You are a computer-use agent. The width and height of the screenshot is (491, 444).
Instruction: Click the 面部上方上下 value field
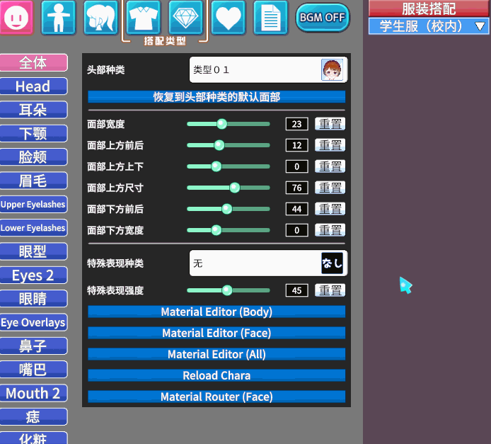[297, 166]
